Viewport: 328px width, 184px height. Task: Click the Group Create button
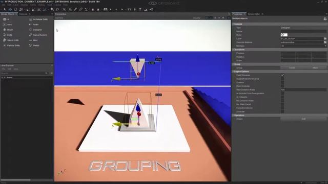(x=292, y=68)
